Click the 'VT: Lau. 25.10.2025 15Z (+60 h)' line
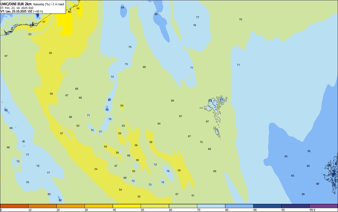Screen dimensions: 338x212 pos(22,11)
